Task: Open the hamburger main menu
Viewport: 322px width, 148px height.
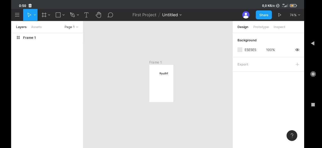Action: tap(17, 15)
